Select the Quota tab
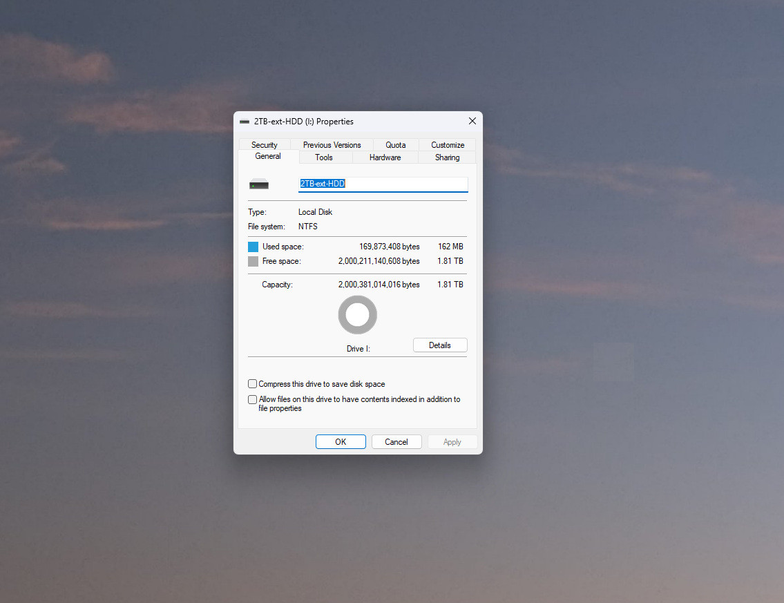Screen dimensions: 784x603 tap(396, 144)
